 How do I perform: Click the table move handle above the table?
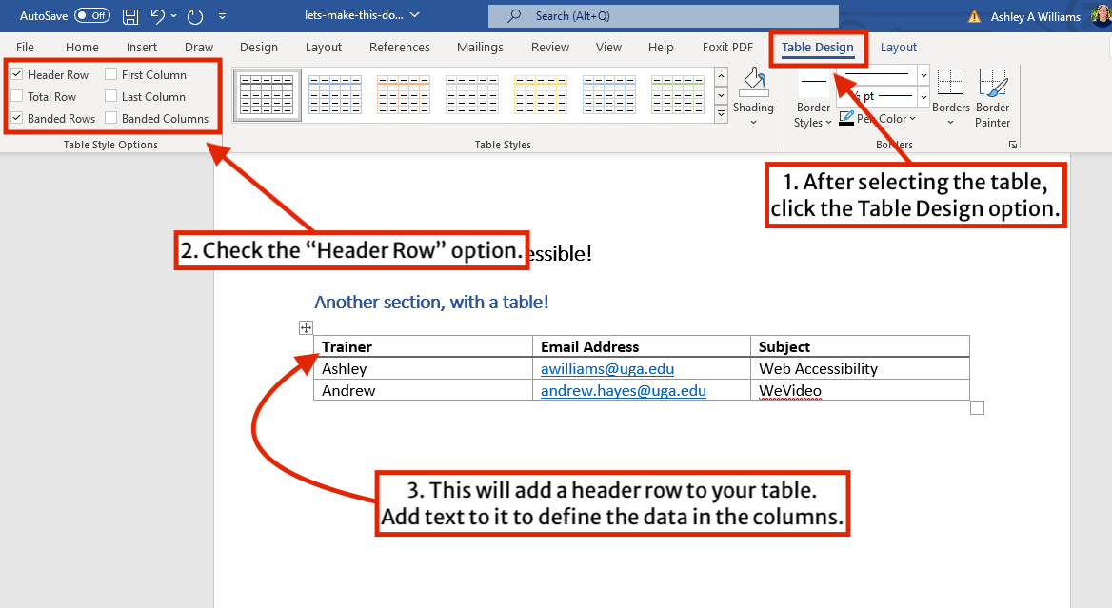306,327
